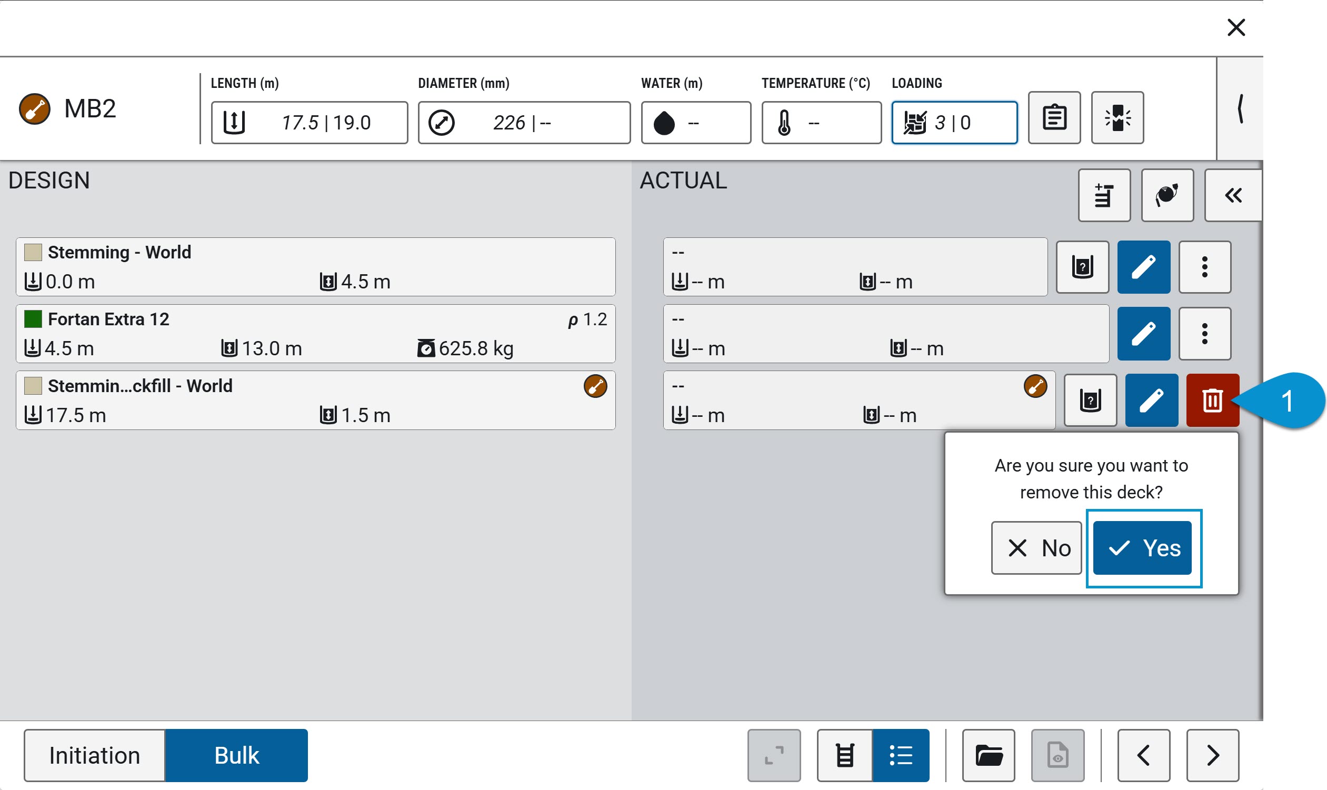Switch to list deck view
Viewport: 1327px width, 790px height.
coord(901,755)
